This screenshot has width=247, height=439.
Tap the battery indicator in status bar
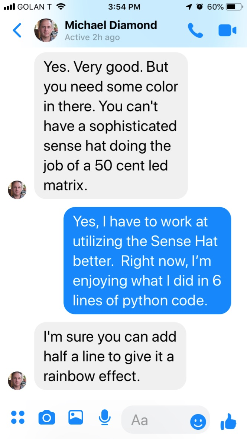231,7
